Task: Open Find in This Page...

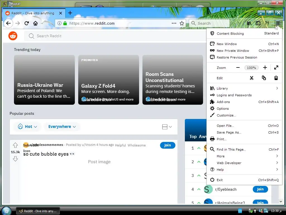Action: (x=244, y=149)
